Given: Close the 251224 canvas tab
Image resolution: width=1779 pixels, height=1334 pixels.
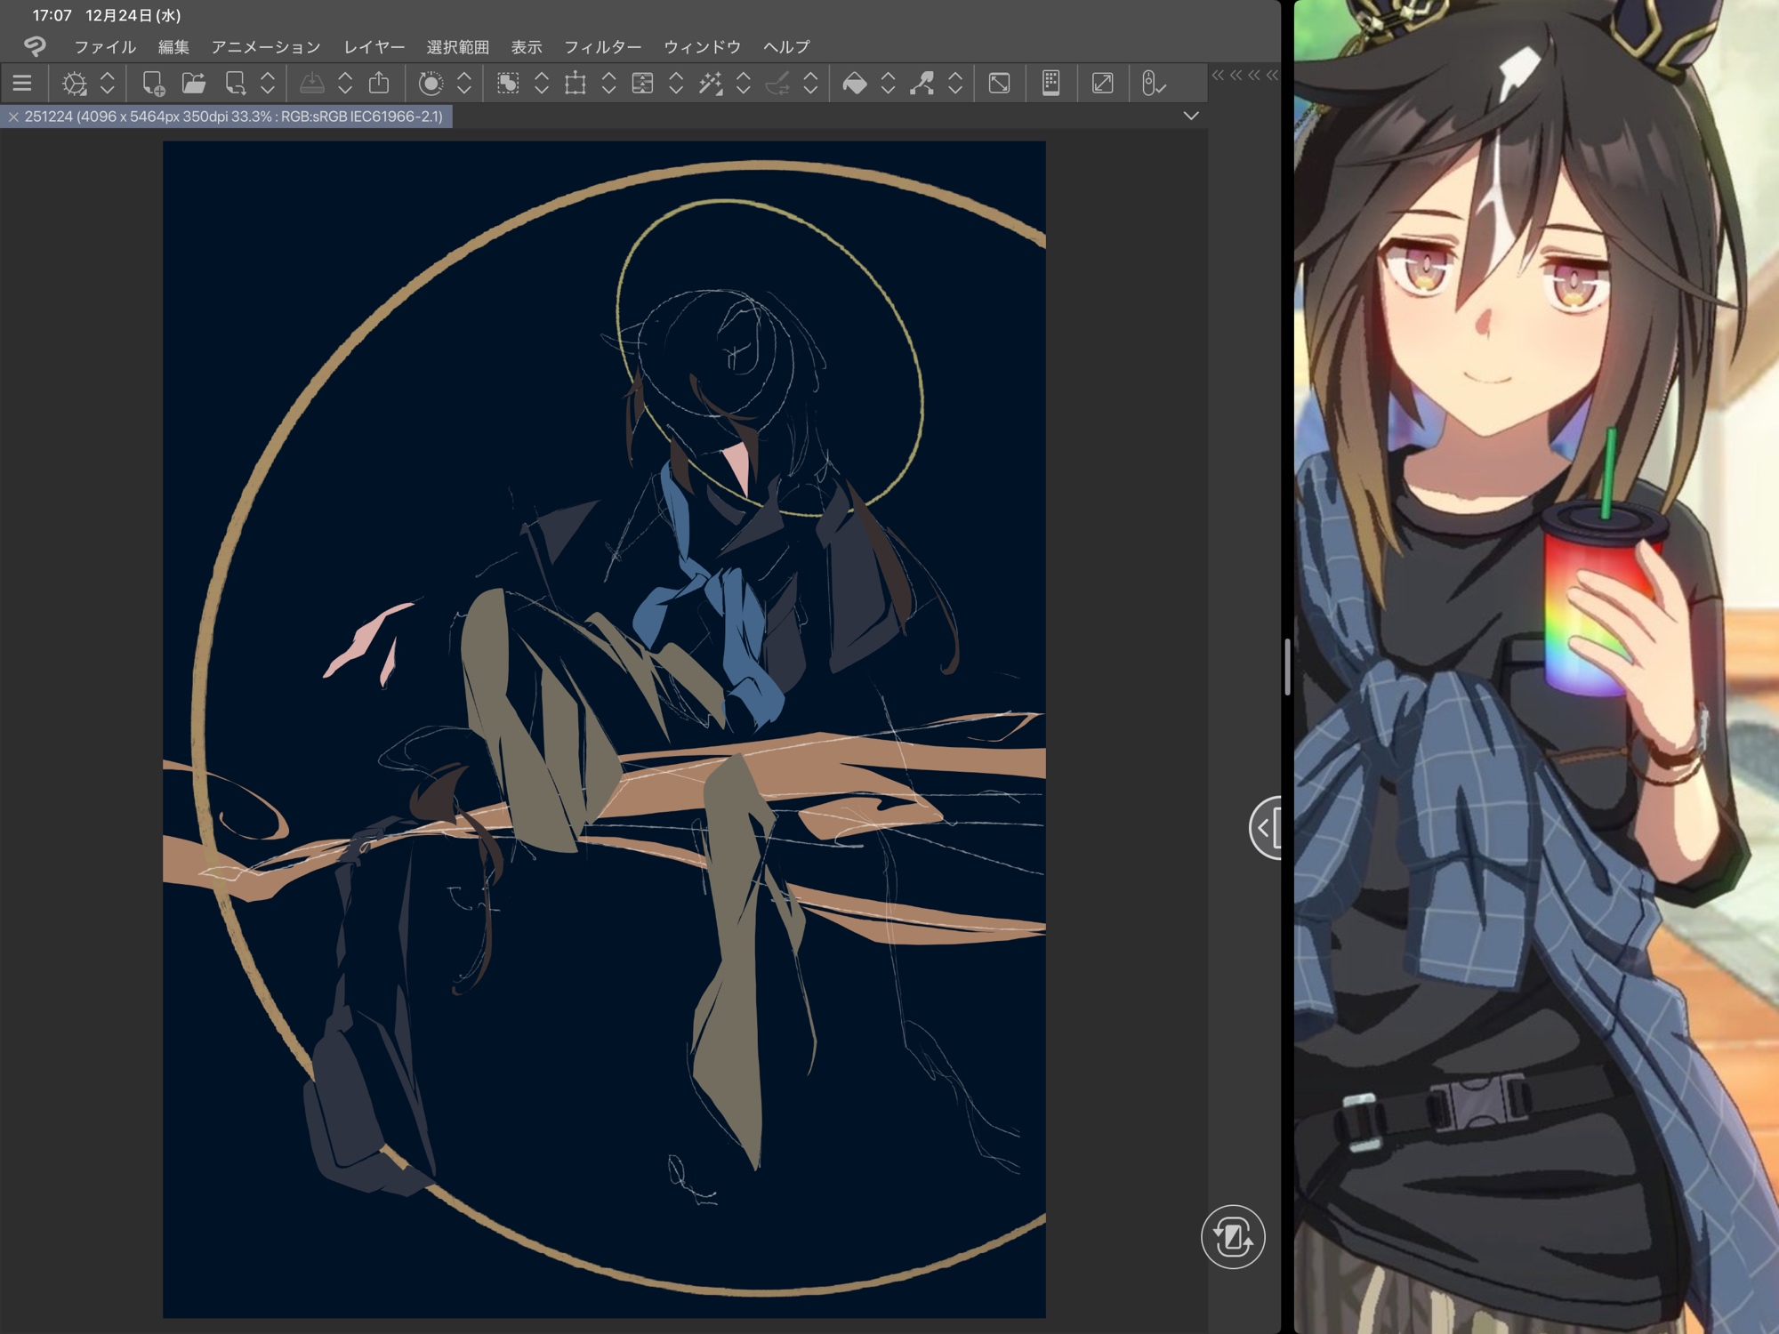Looking at the screenshot, I should point(13,117).
